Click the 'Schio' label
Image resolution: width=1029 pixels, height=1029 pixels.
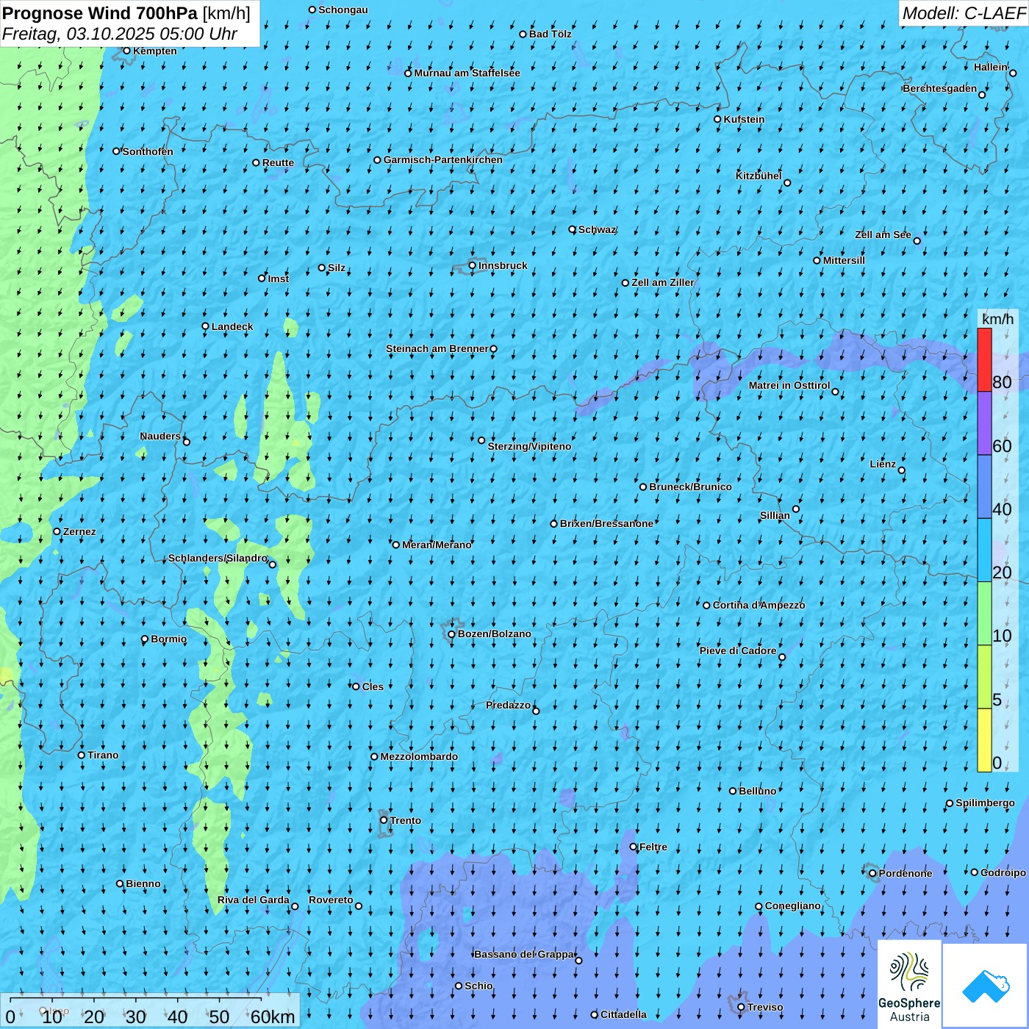478,986
